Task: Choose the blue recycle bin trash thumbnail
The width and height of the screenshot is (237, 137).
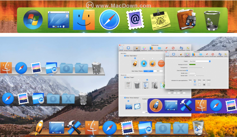Action: tap(146, 85)
